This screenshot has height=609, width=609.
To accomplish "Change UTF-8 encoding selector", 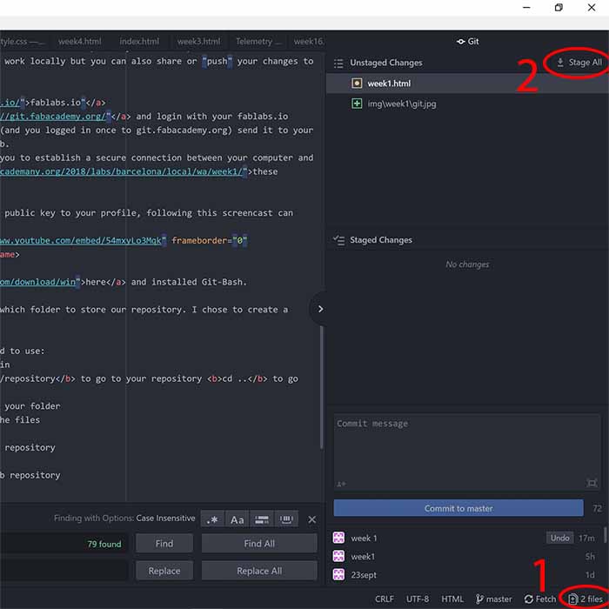I will 418,599.
